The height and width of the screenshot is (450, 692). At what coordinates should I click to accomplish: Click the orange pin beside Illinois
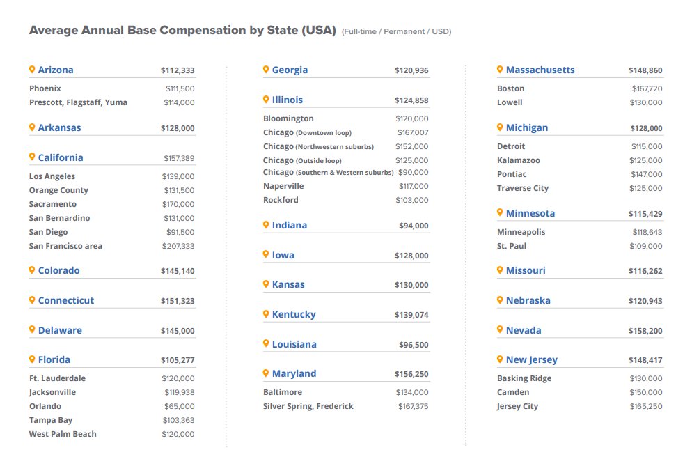266,100
